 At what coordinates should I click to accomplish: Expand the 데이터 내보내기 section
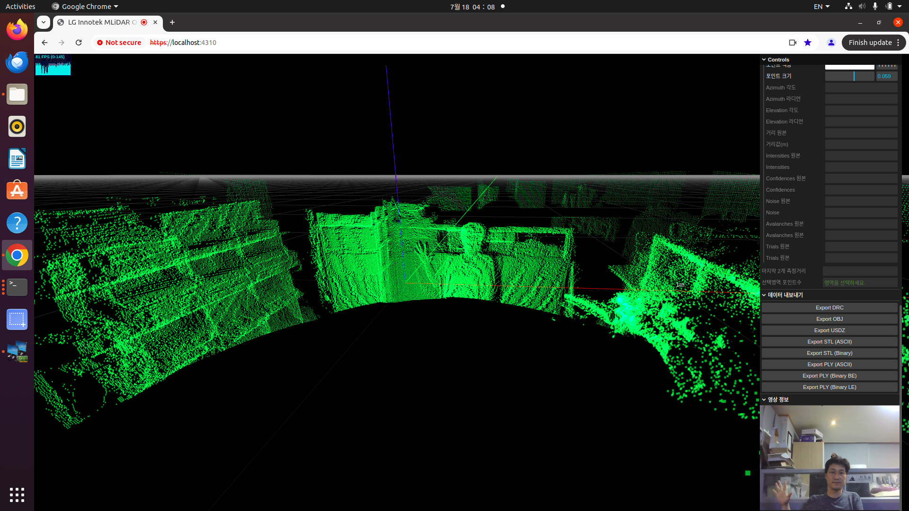783,294
